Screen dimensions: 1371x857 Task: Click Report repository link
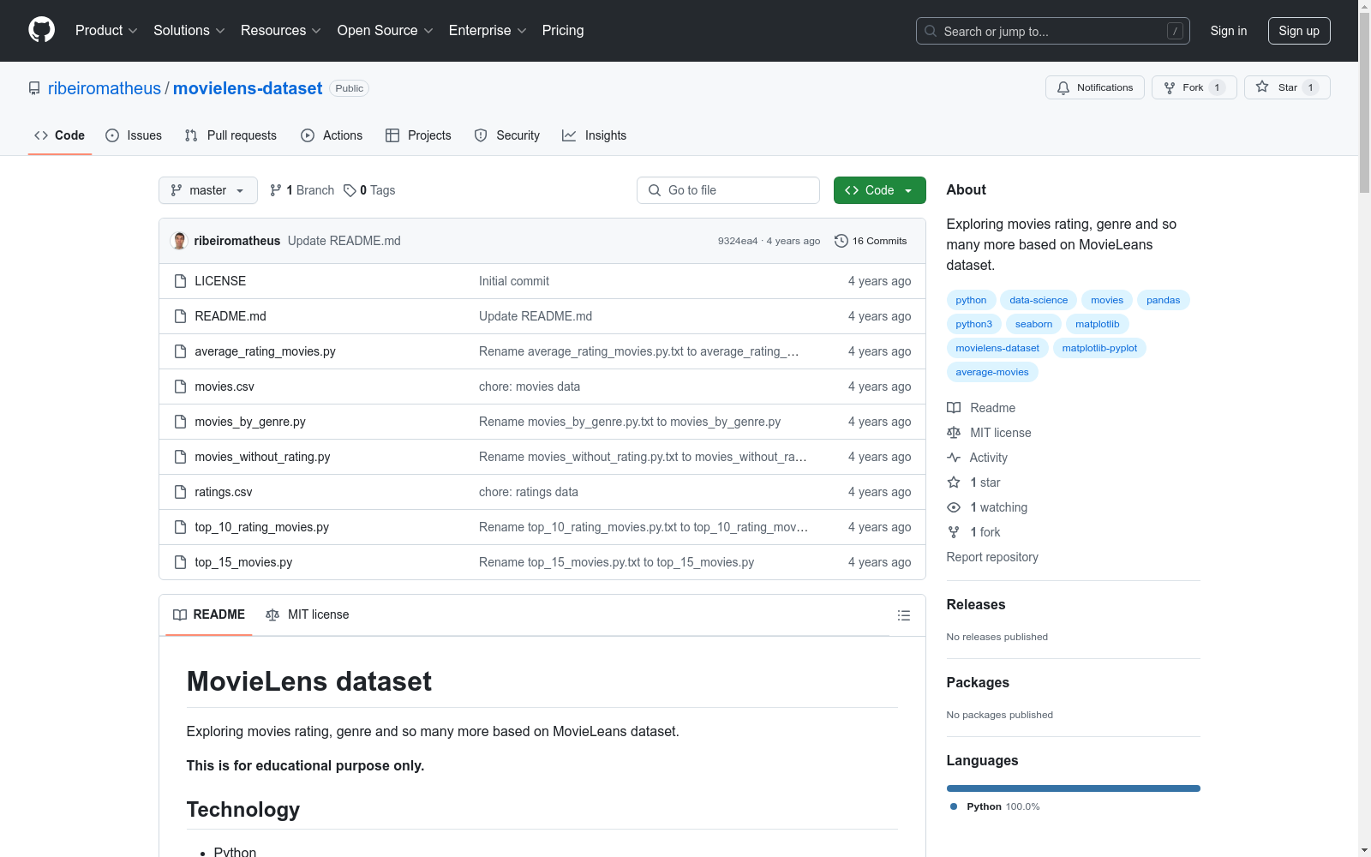click(x=992, y=557)
